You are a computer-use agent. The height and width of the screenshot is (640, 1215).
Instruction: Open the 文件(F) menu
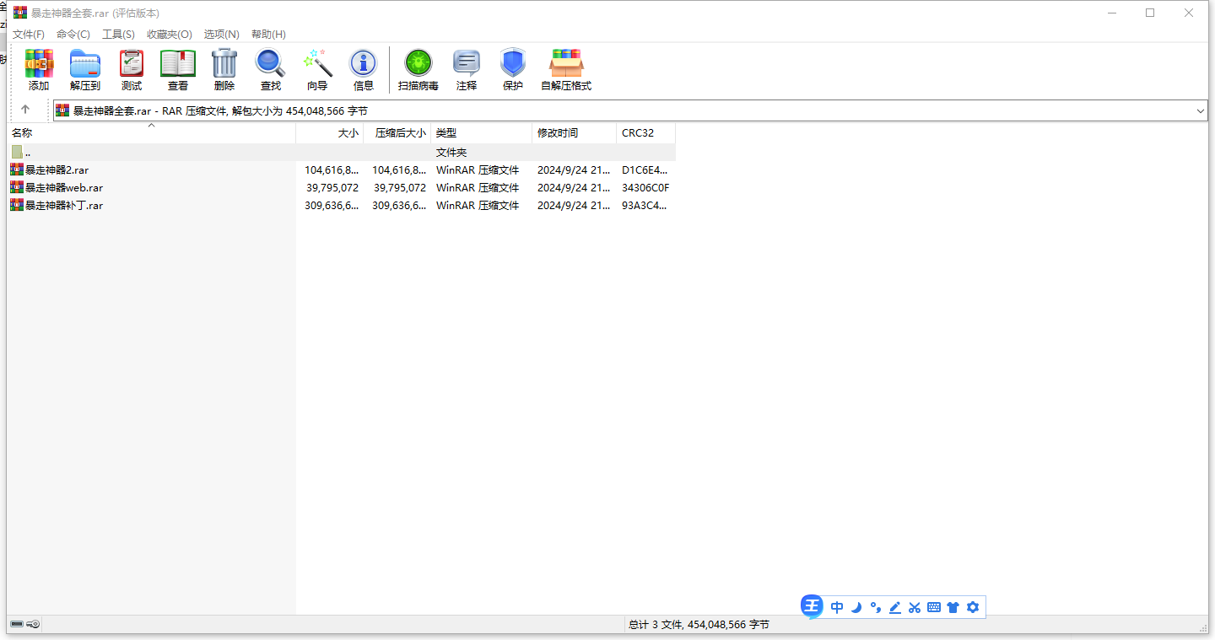28,35
